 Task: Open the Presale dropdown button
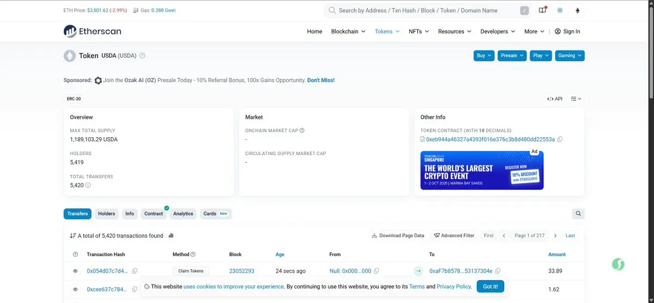512,55
